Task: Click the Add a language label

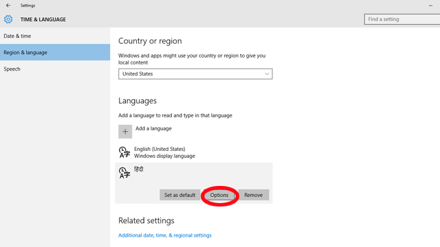Action: point(153,128)
